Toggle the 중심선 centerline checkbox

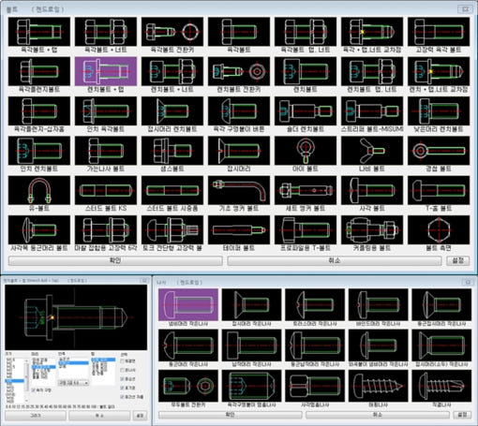[122, 379]
